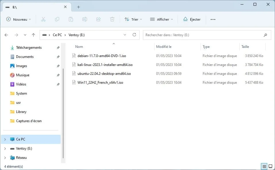Click the Paste clipboard icon
Image resolution: width=275 pixels, height=170 pixels.
point(71,19)
